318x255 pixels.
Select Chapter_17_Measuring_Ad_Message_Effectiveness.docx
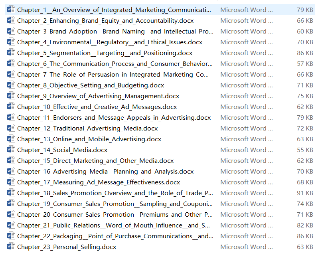pyautogui.click(x=99, y=182)
